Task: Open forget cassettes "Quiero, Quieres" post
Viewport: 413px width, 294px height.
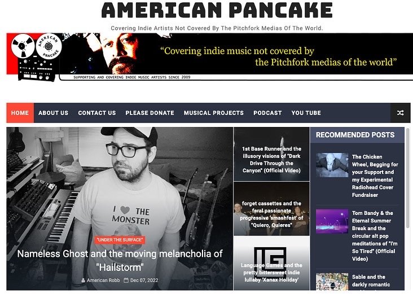Action: 271,214
